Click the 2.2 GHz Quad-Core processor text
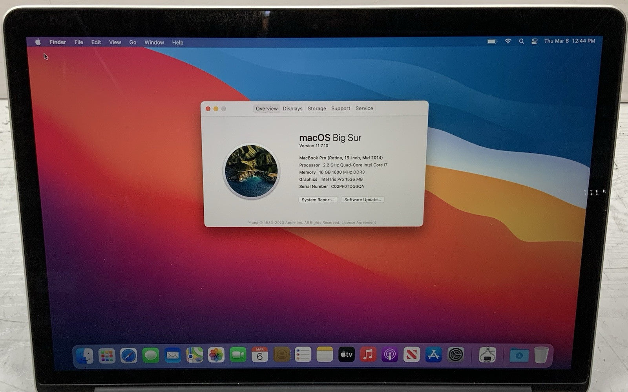This screenshot has height=392, width=628. (x=355, y=165)
